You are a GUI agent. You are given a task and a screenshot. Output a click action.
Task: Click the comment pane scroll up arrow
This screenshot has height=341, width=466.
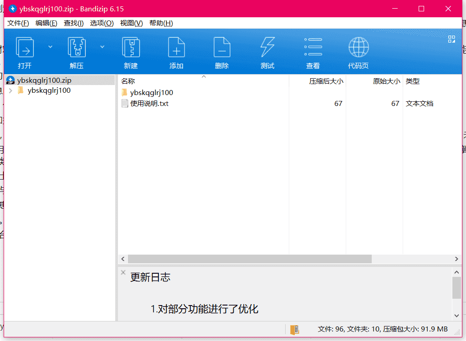[457, 272]
